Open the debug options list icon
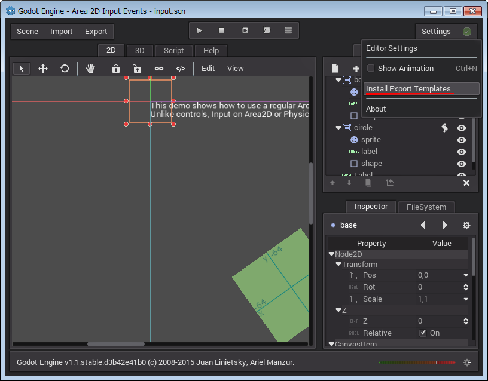The width and height of the screenshot is (488, 381). coord(288,30)
